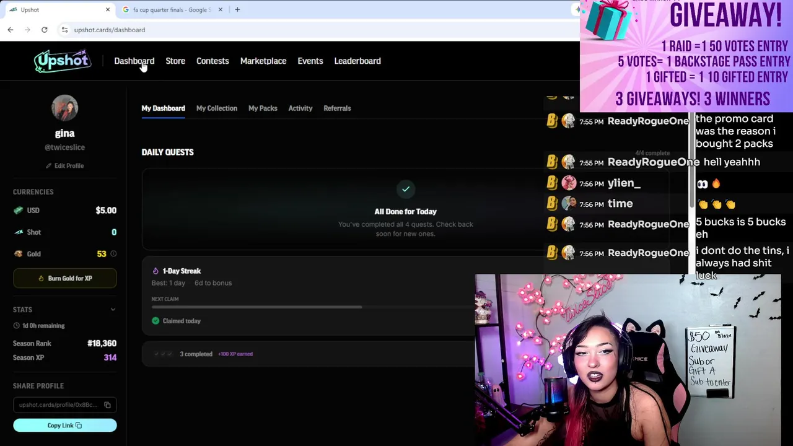Click the Gold info icon
Image resolution: width=793 pixels, height=446 pixels.
coord(113,254)
